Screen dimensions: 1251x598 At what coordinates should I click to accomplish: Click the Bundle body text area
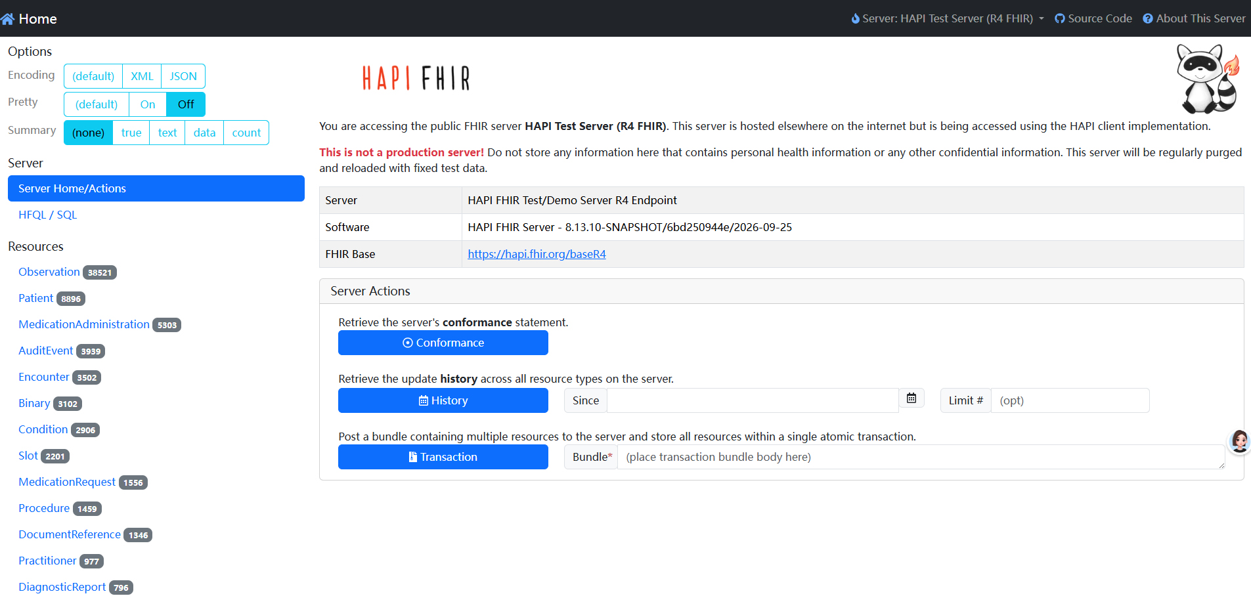(x=921, y=457)
